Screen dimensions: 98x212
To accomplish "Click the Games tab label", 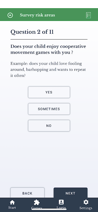I will tap(37, 208).
